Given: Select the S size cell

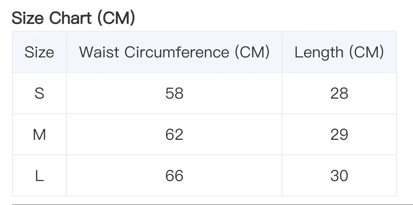Looking at the screenshot, I should (39, 93).
